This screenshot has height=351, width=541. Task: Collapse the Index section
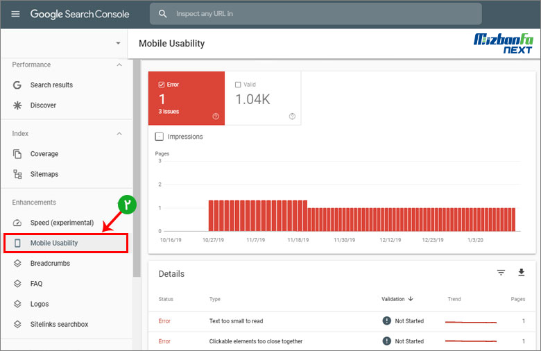point(119,134)
